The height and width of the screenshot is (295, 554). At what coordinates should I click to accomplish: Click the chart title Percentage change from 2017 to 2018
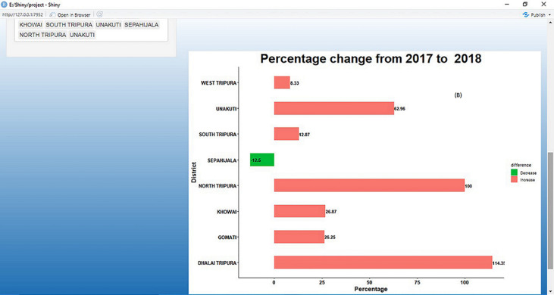[371, 58]
